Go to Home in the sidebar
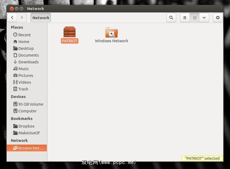The width and height of the screenshot is (230, 169). (x=27, y=41)
